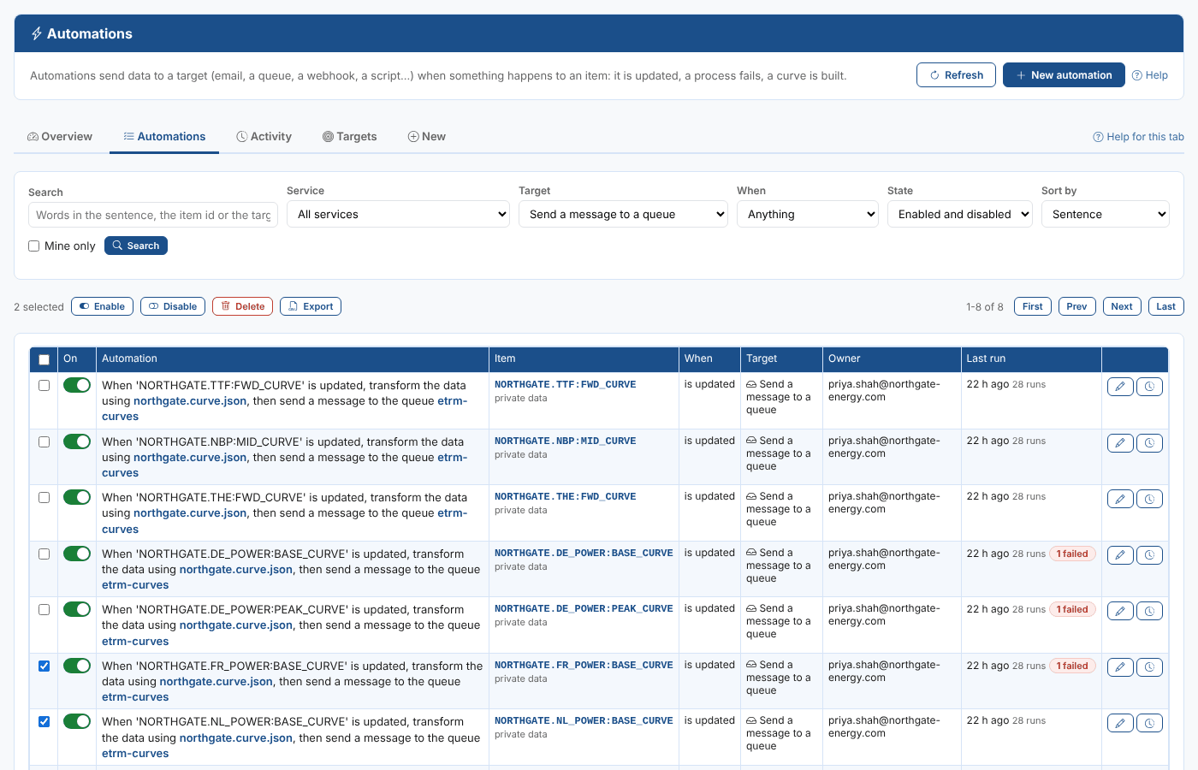Export the selected automations
This screenshot has height=770, width=1198.
click(x=311, y=306)
